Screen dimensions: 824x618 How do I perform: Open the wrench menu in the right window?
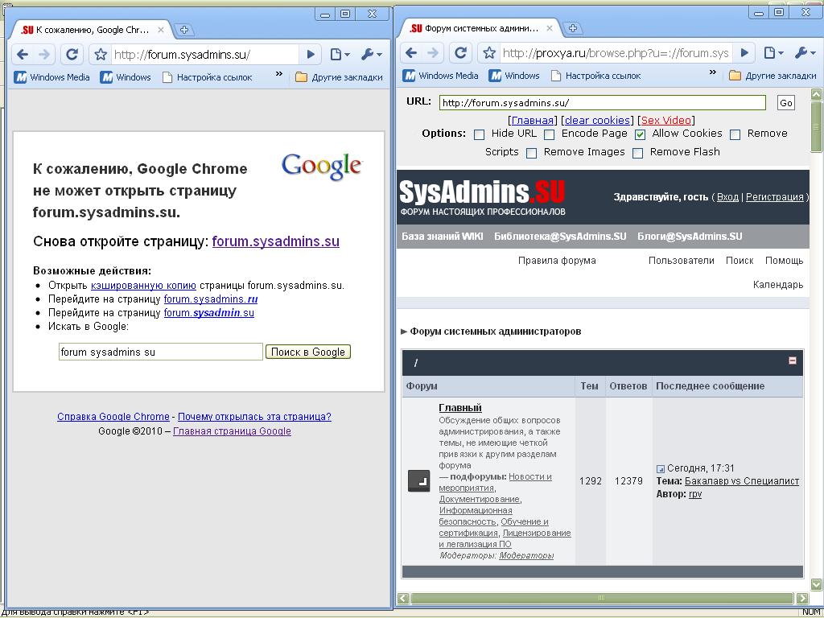click(x=805, y=52)
